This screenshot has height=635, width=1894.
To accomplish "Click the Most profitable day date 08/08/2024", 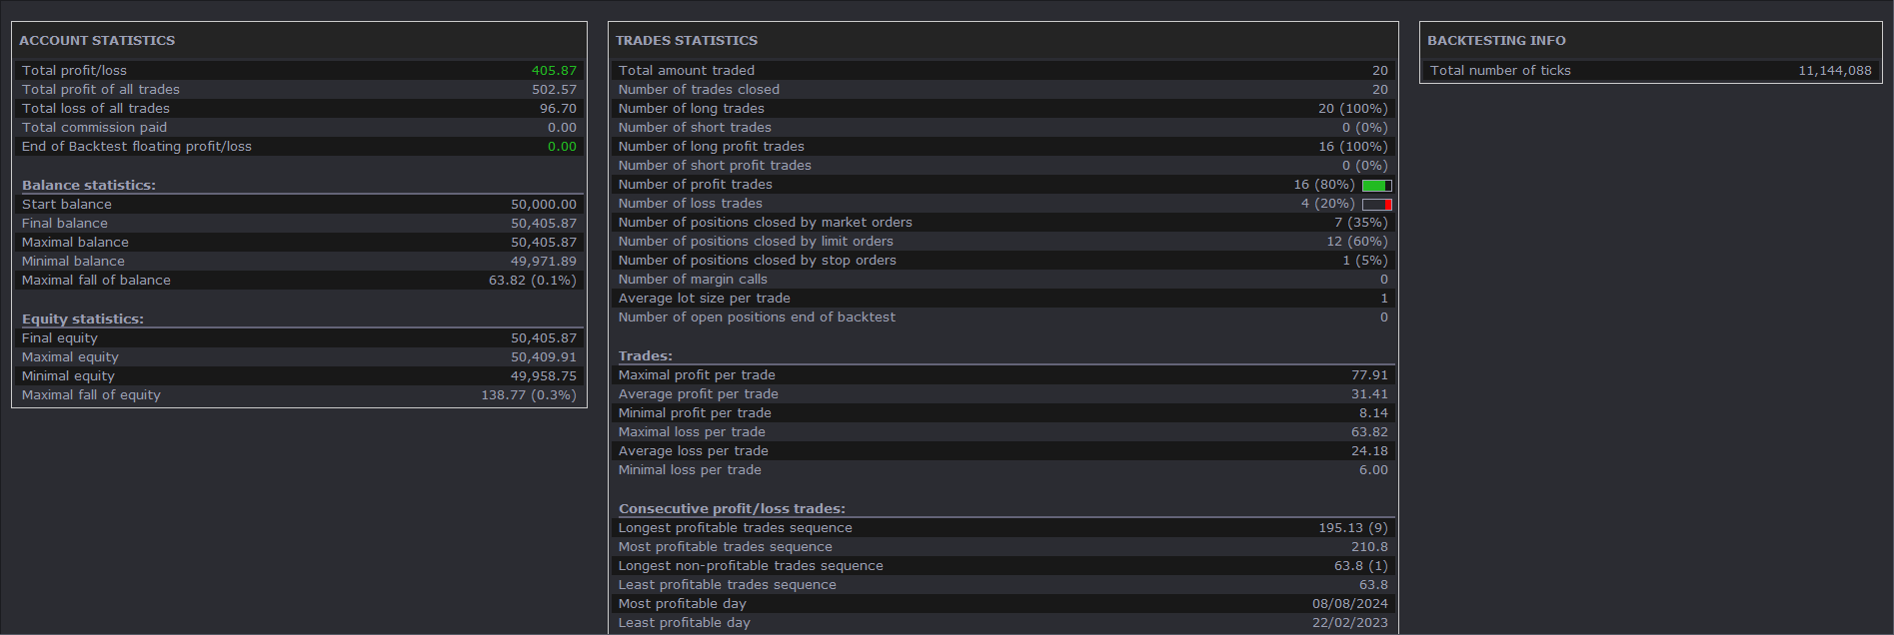I will point(1350,604).
